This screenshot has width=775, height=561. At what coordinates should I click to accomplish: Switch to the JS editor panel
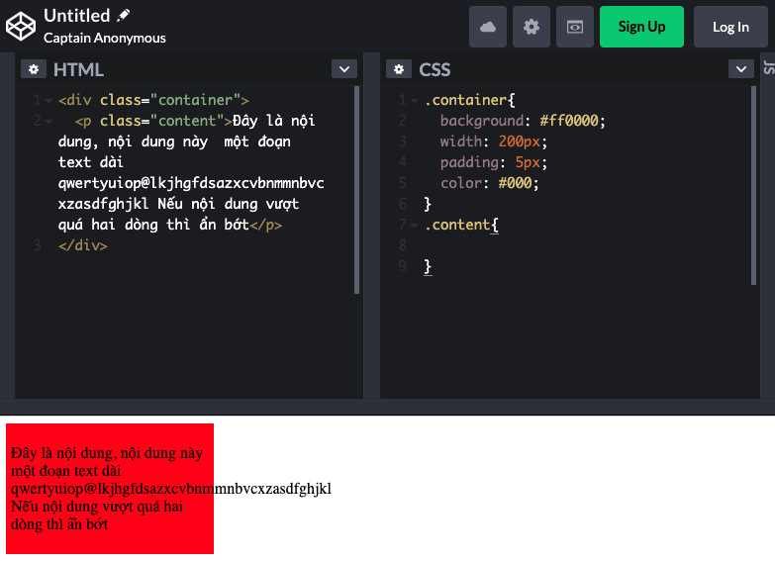pos(768,68)
